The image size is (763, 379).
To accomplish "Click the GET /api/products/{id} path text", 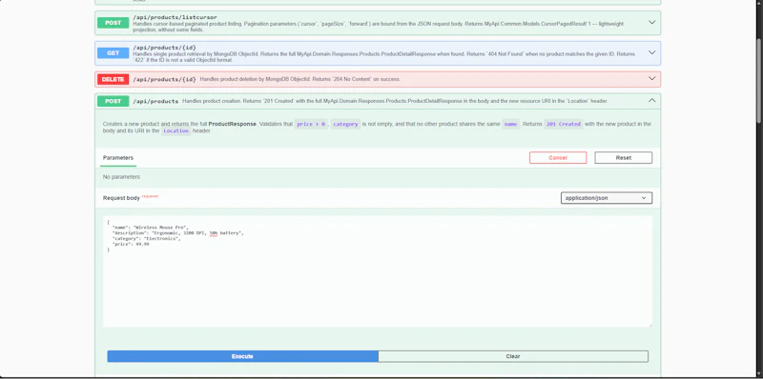I will 164,48.
